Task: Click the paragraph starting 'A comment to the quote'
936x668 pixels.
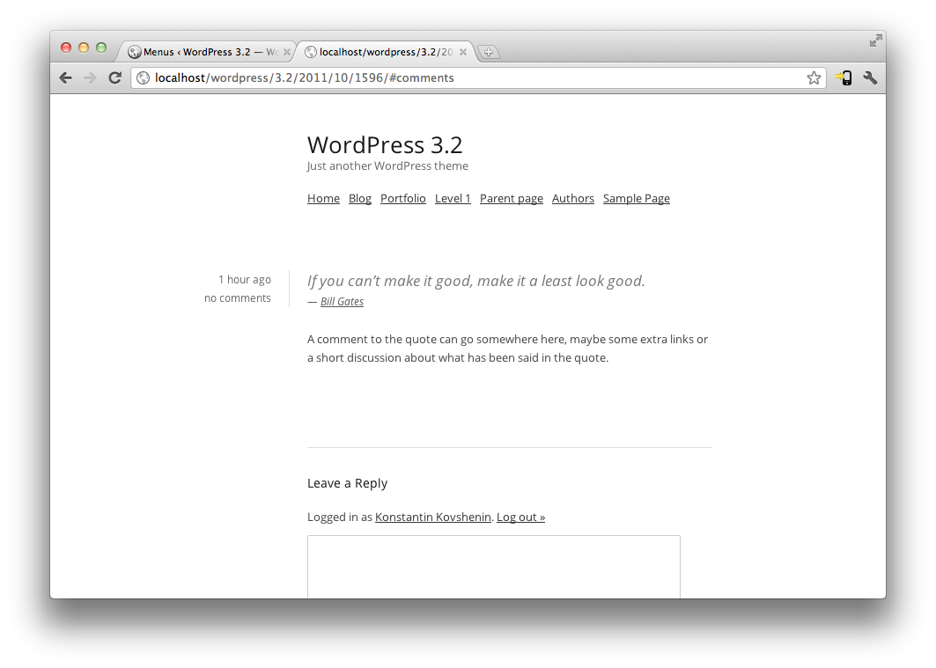Action: (x=507, y=349)
